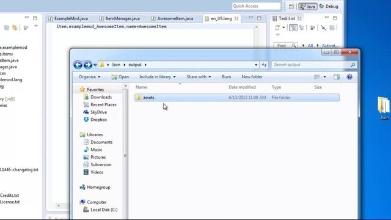Click output in the address breadcrumb
This screenshot has height=220, width=391.
point(135,65)
